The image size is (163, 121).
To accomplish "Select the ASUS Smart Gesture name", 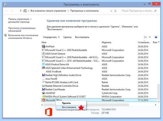I will [x=55, y=54].
